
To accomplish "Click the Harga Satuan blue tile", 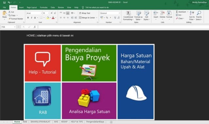I will click(136, 82).
